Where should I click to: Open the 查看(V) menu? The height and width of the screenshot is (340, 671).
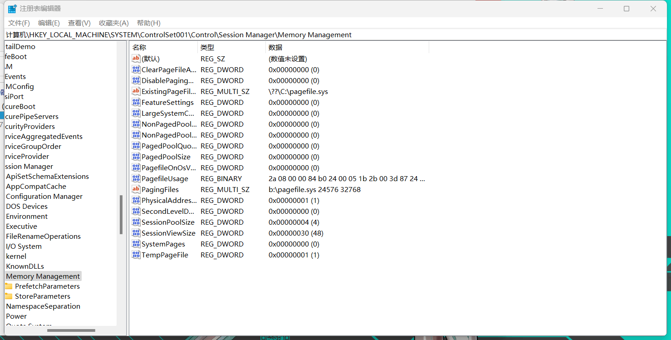click(x=79, y=23)
